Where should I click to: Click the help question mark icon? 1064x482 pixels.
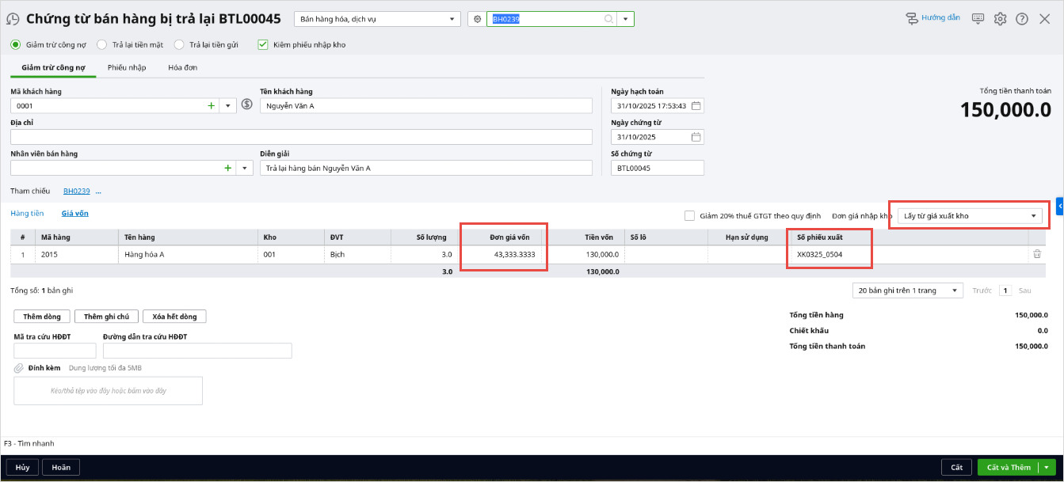tap(1022, 18)
